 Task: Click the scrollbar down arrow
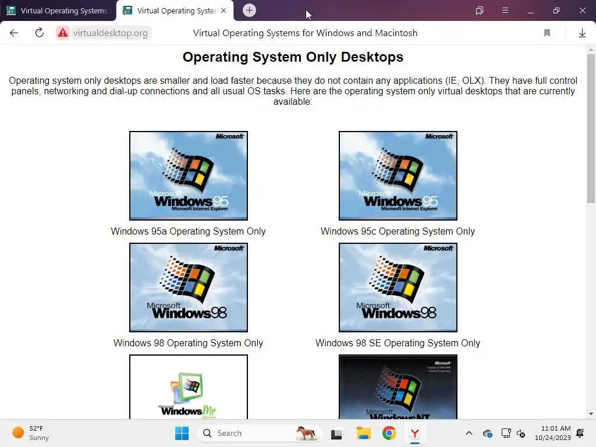591,414
